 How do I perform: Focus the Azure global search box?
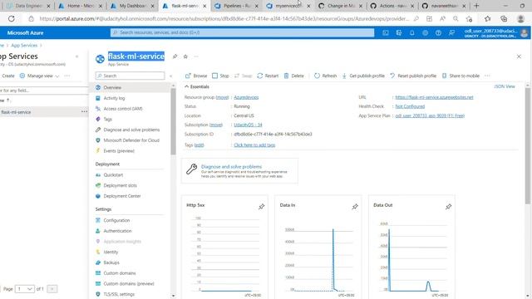tap(242, 32)
